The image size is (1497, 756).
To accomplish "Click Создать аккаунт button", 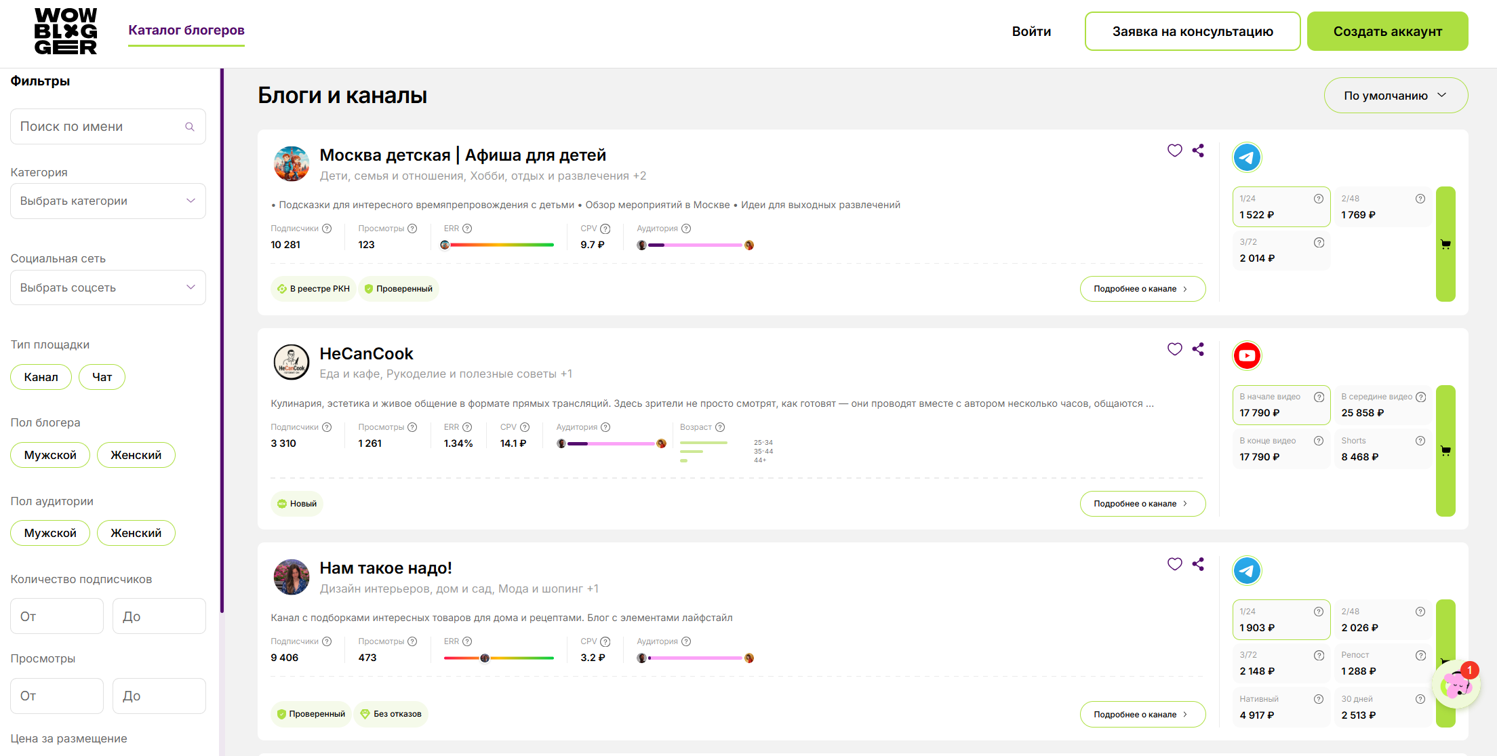I will point(1388,31).
